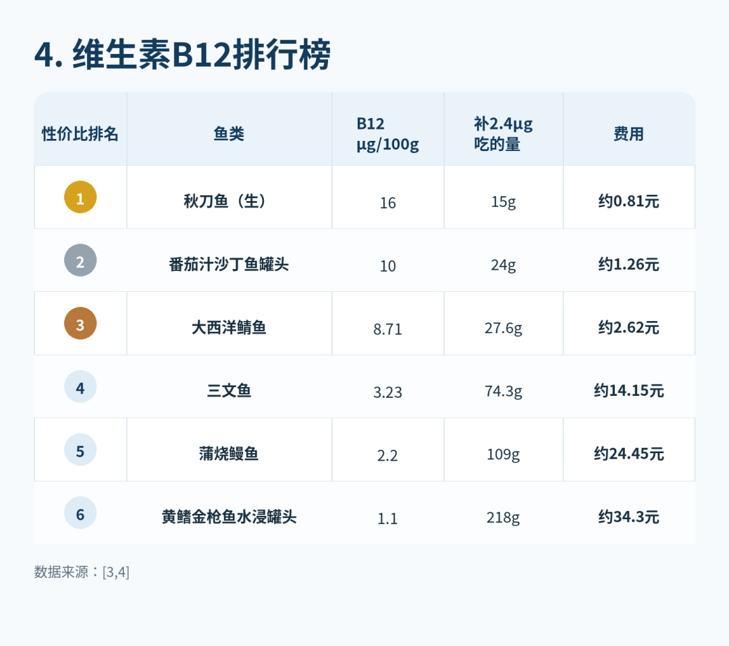Click the 蒲烧鳗鱼 fish name cell
Viewport: 729px width, 646px height.
(230, 450)
